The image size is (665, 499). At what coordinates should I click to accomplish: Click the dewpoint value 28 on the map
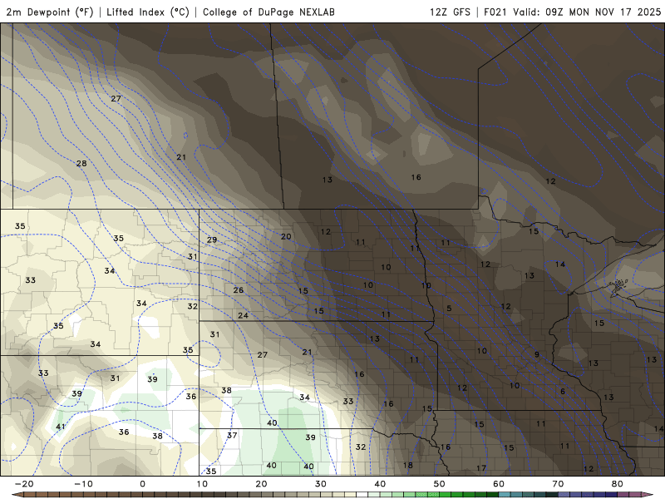coord(81,163)
